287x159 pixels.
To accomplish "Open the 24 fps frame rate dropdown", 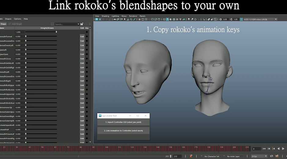I will 259,156.
